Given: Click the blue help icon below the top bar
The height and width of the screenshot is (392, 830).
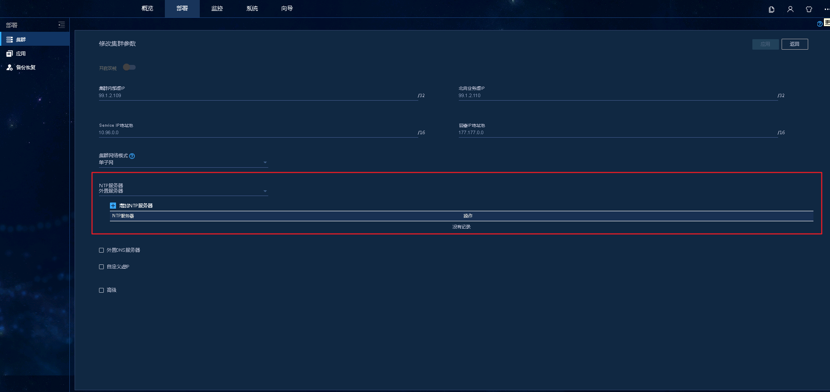Looking at the screenshot, I should tap(820, 24).
